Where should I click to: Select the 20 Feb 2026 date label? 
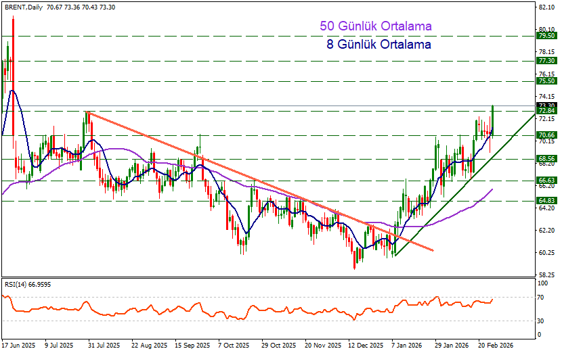pyautogui.click(x=496, y=344)
